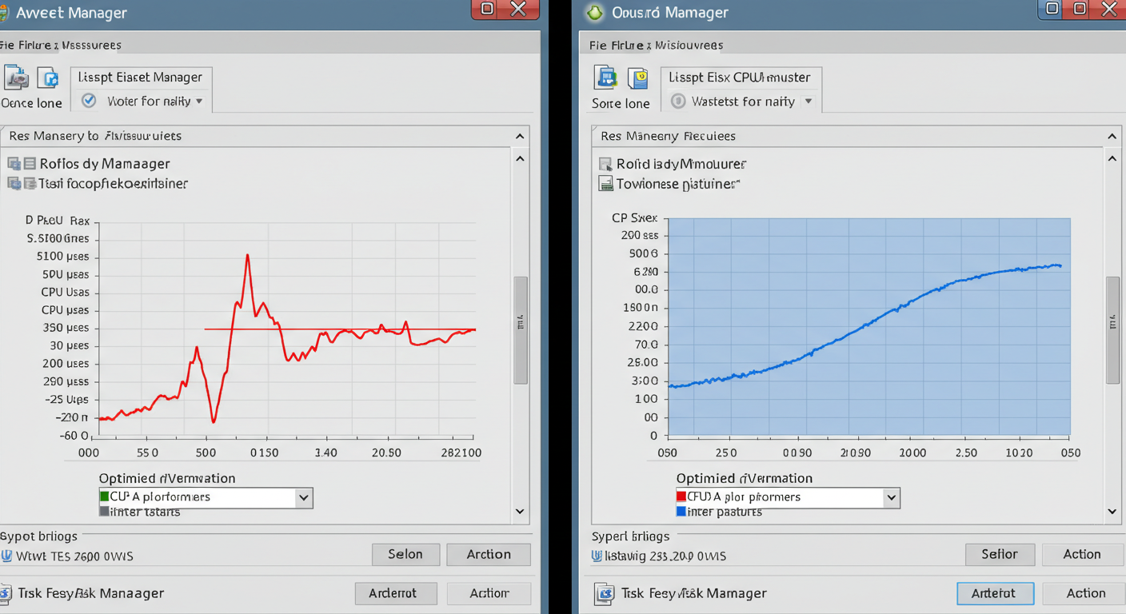Switch to the Lisspt Eiaset Manager tab
1126x614 pixels.
coord(141,77)
